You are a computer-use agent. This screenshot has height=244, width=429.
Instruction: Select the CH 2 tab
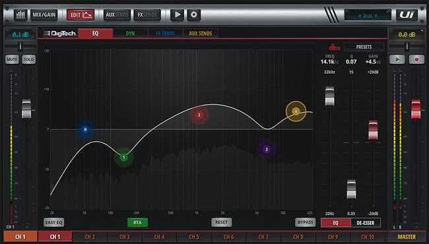click(90, 237)
